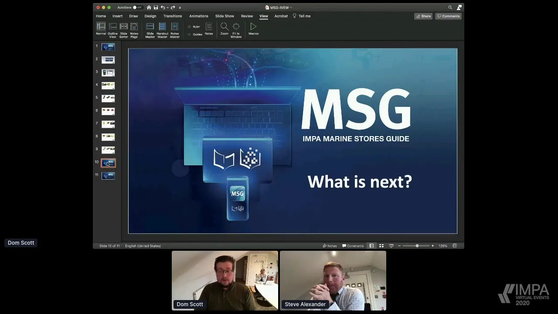The width and height of the screenshot is (558, 314).
Task: Select slide 1 thumbnail
Action: coord(108,47)
